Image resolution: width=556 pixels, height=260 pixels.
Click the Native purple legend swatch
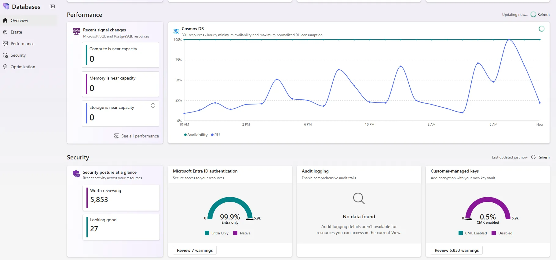pyautogui.click(x=235, y=233)
